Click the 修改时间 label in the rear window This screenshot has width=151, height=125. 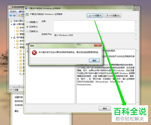pos(19,101)
